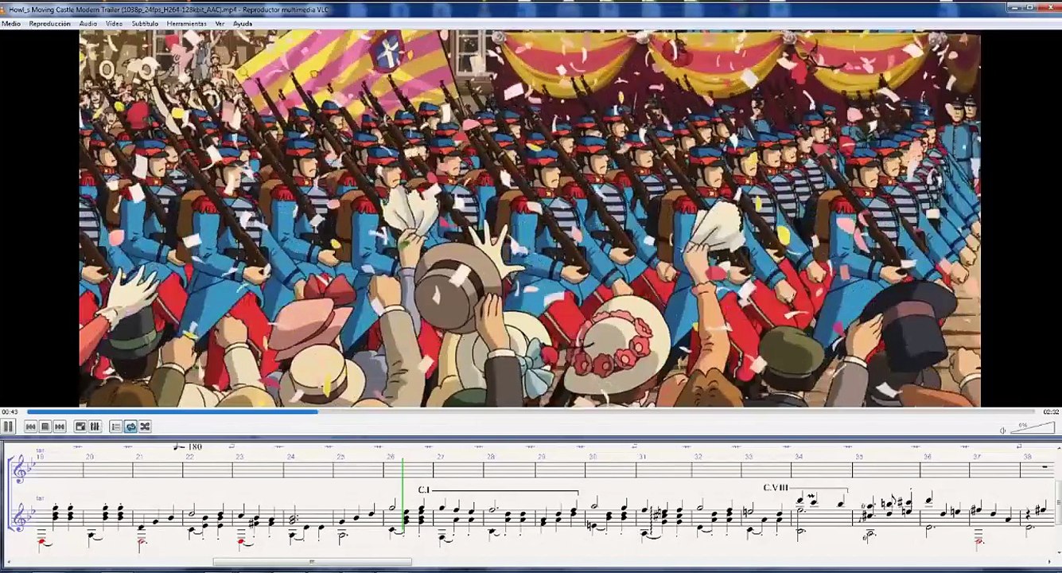Click the lower staff treble clef
This screenshot has width=1062, height=573.
coord(21,519)
